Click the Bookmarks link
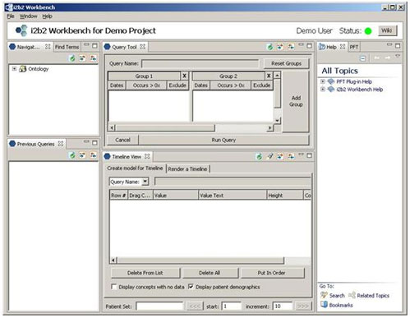The width and height of the screenshot is (410, 318). [341, 305]
